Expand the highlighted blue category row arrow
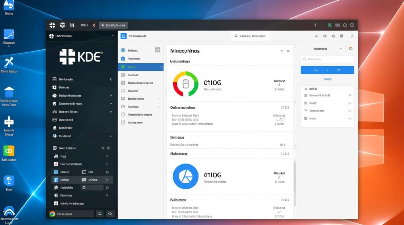Screen dimensions: 404x225 coord(161,67)
